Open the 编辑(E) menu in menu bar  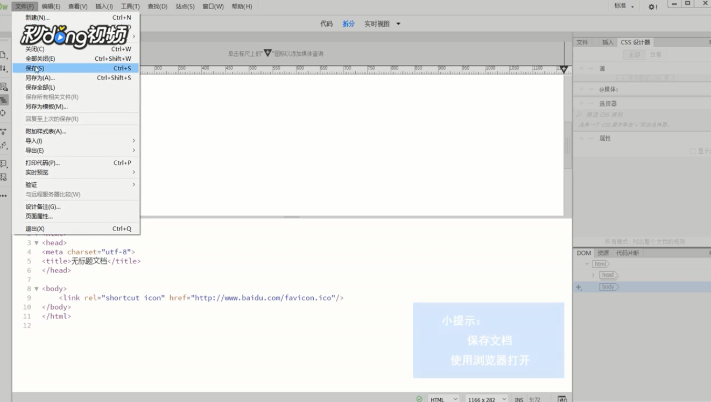51,6
